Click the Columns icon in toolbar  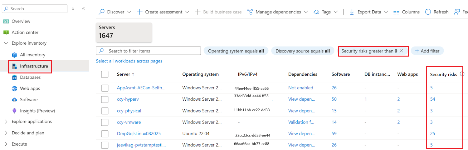[396, 12]
